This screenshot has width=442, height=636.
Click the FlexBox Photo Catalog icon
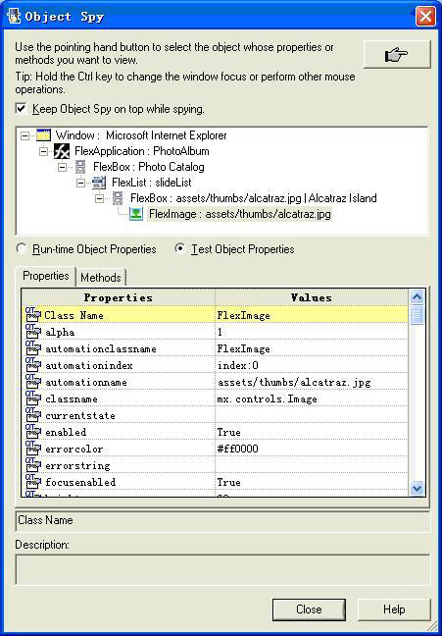pos(80,167)
